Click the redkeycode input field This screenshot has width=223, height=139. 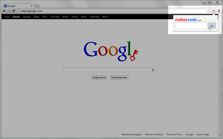coord(191,26)
